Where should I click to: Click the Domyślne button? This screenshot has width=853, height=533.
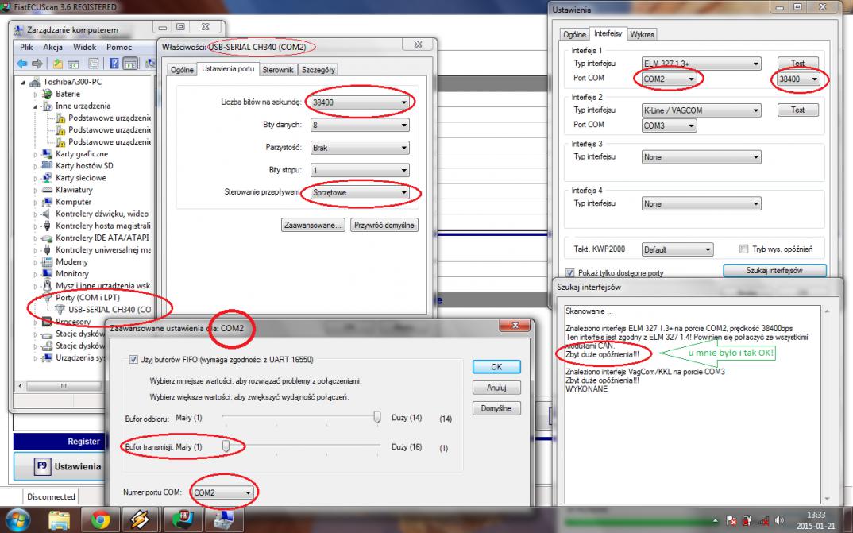[x=496, y=408]
